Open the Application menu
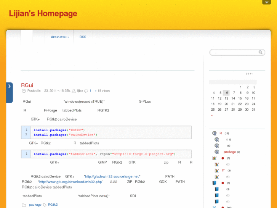This screenshot has height=208, width=277. (60, 37)
